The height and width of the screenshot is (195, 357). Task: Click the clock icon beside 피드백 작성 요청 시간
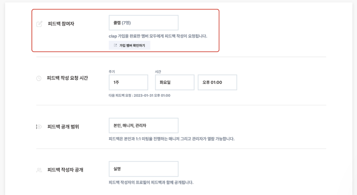pos(39,78)
